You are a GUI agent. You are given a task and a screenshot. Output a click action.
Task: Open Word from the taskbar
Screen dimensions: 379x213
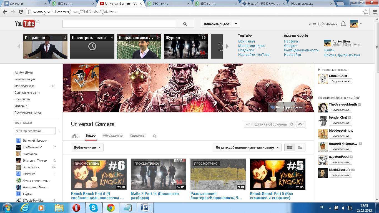click(x=145, y=208)
